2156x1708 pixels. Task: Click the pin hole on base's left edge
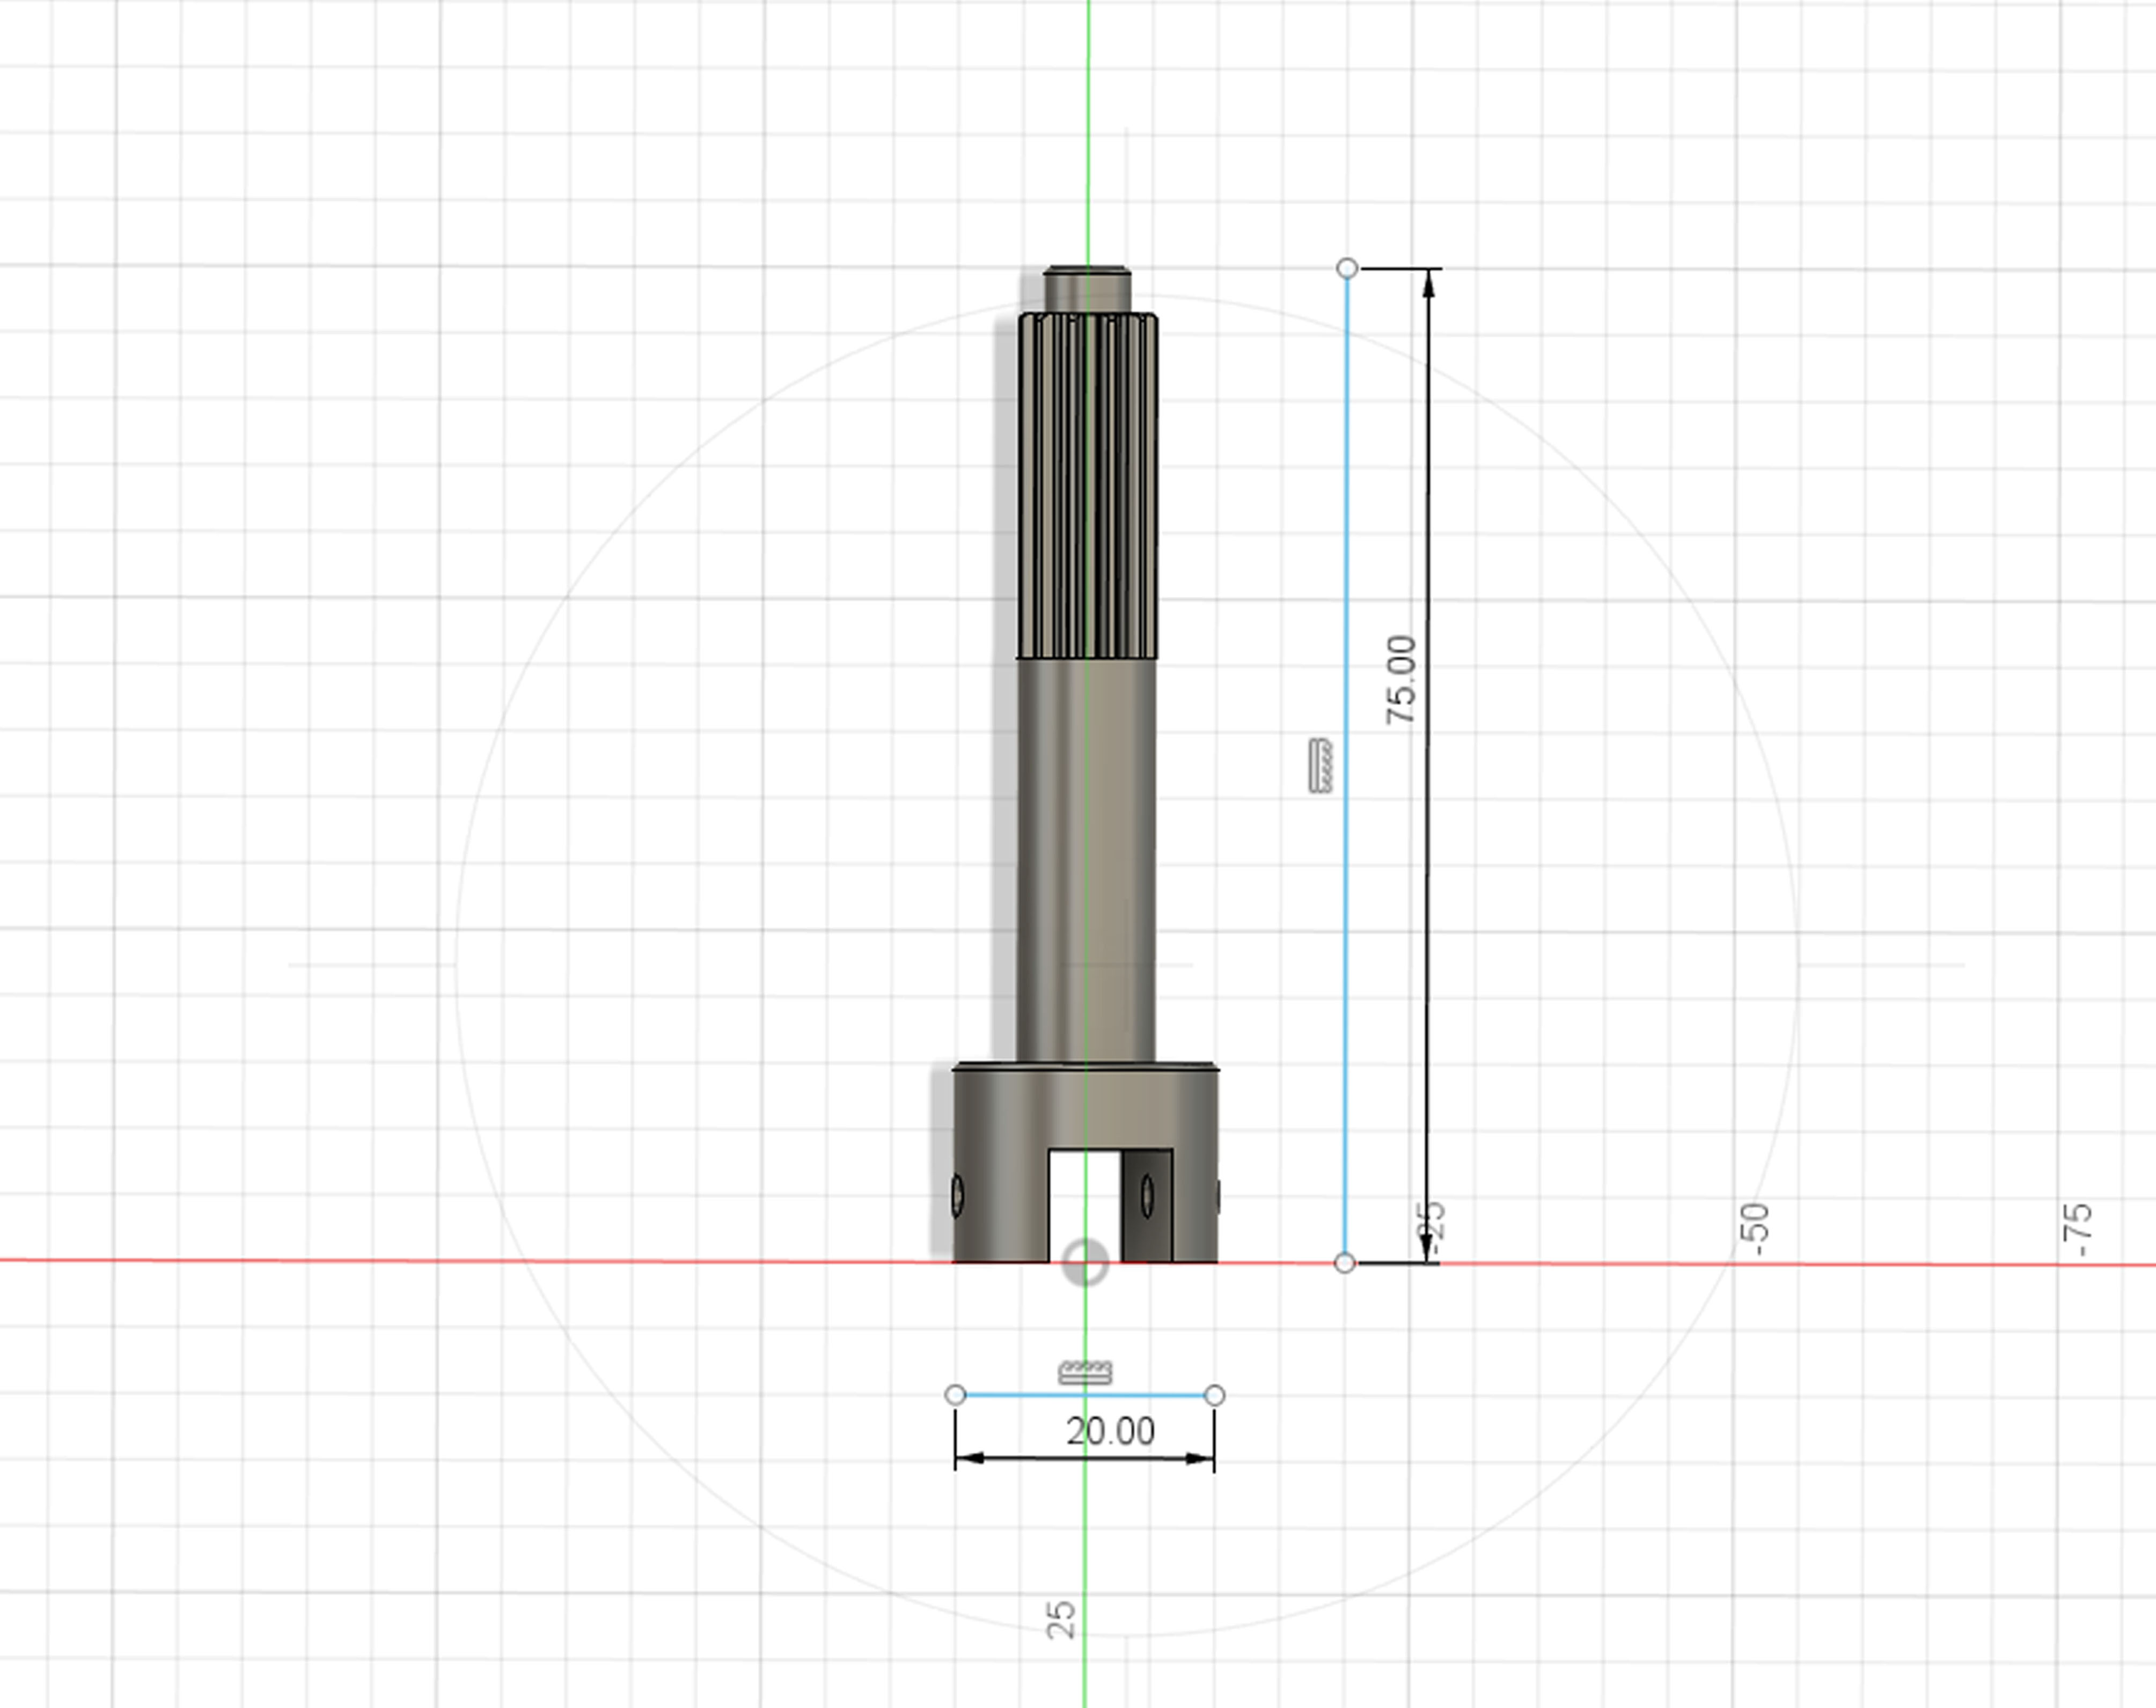click(x=958, y=1195)
